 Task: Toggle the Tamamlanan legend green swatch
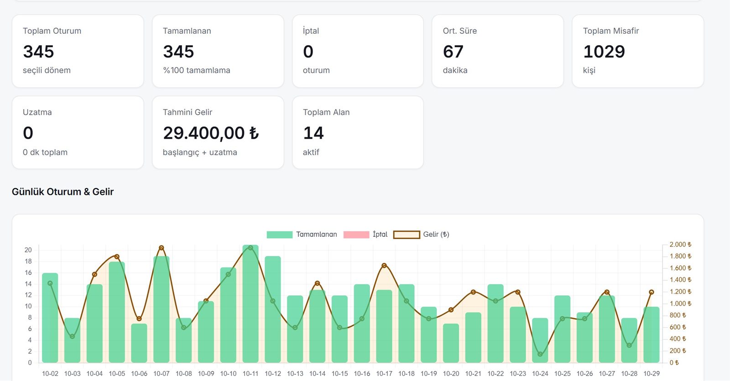pyautogui.click(x=279, y=235)
